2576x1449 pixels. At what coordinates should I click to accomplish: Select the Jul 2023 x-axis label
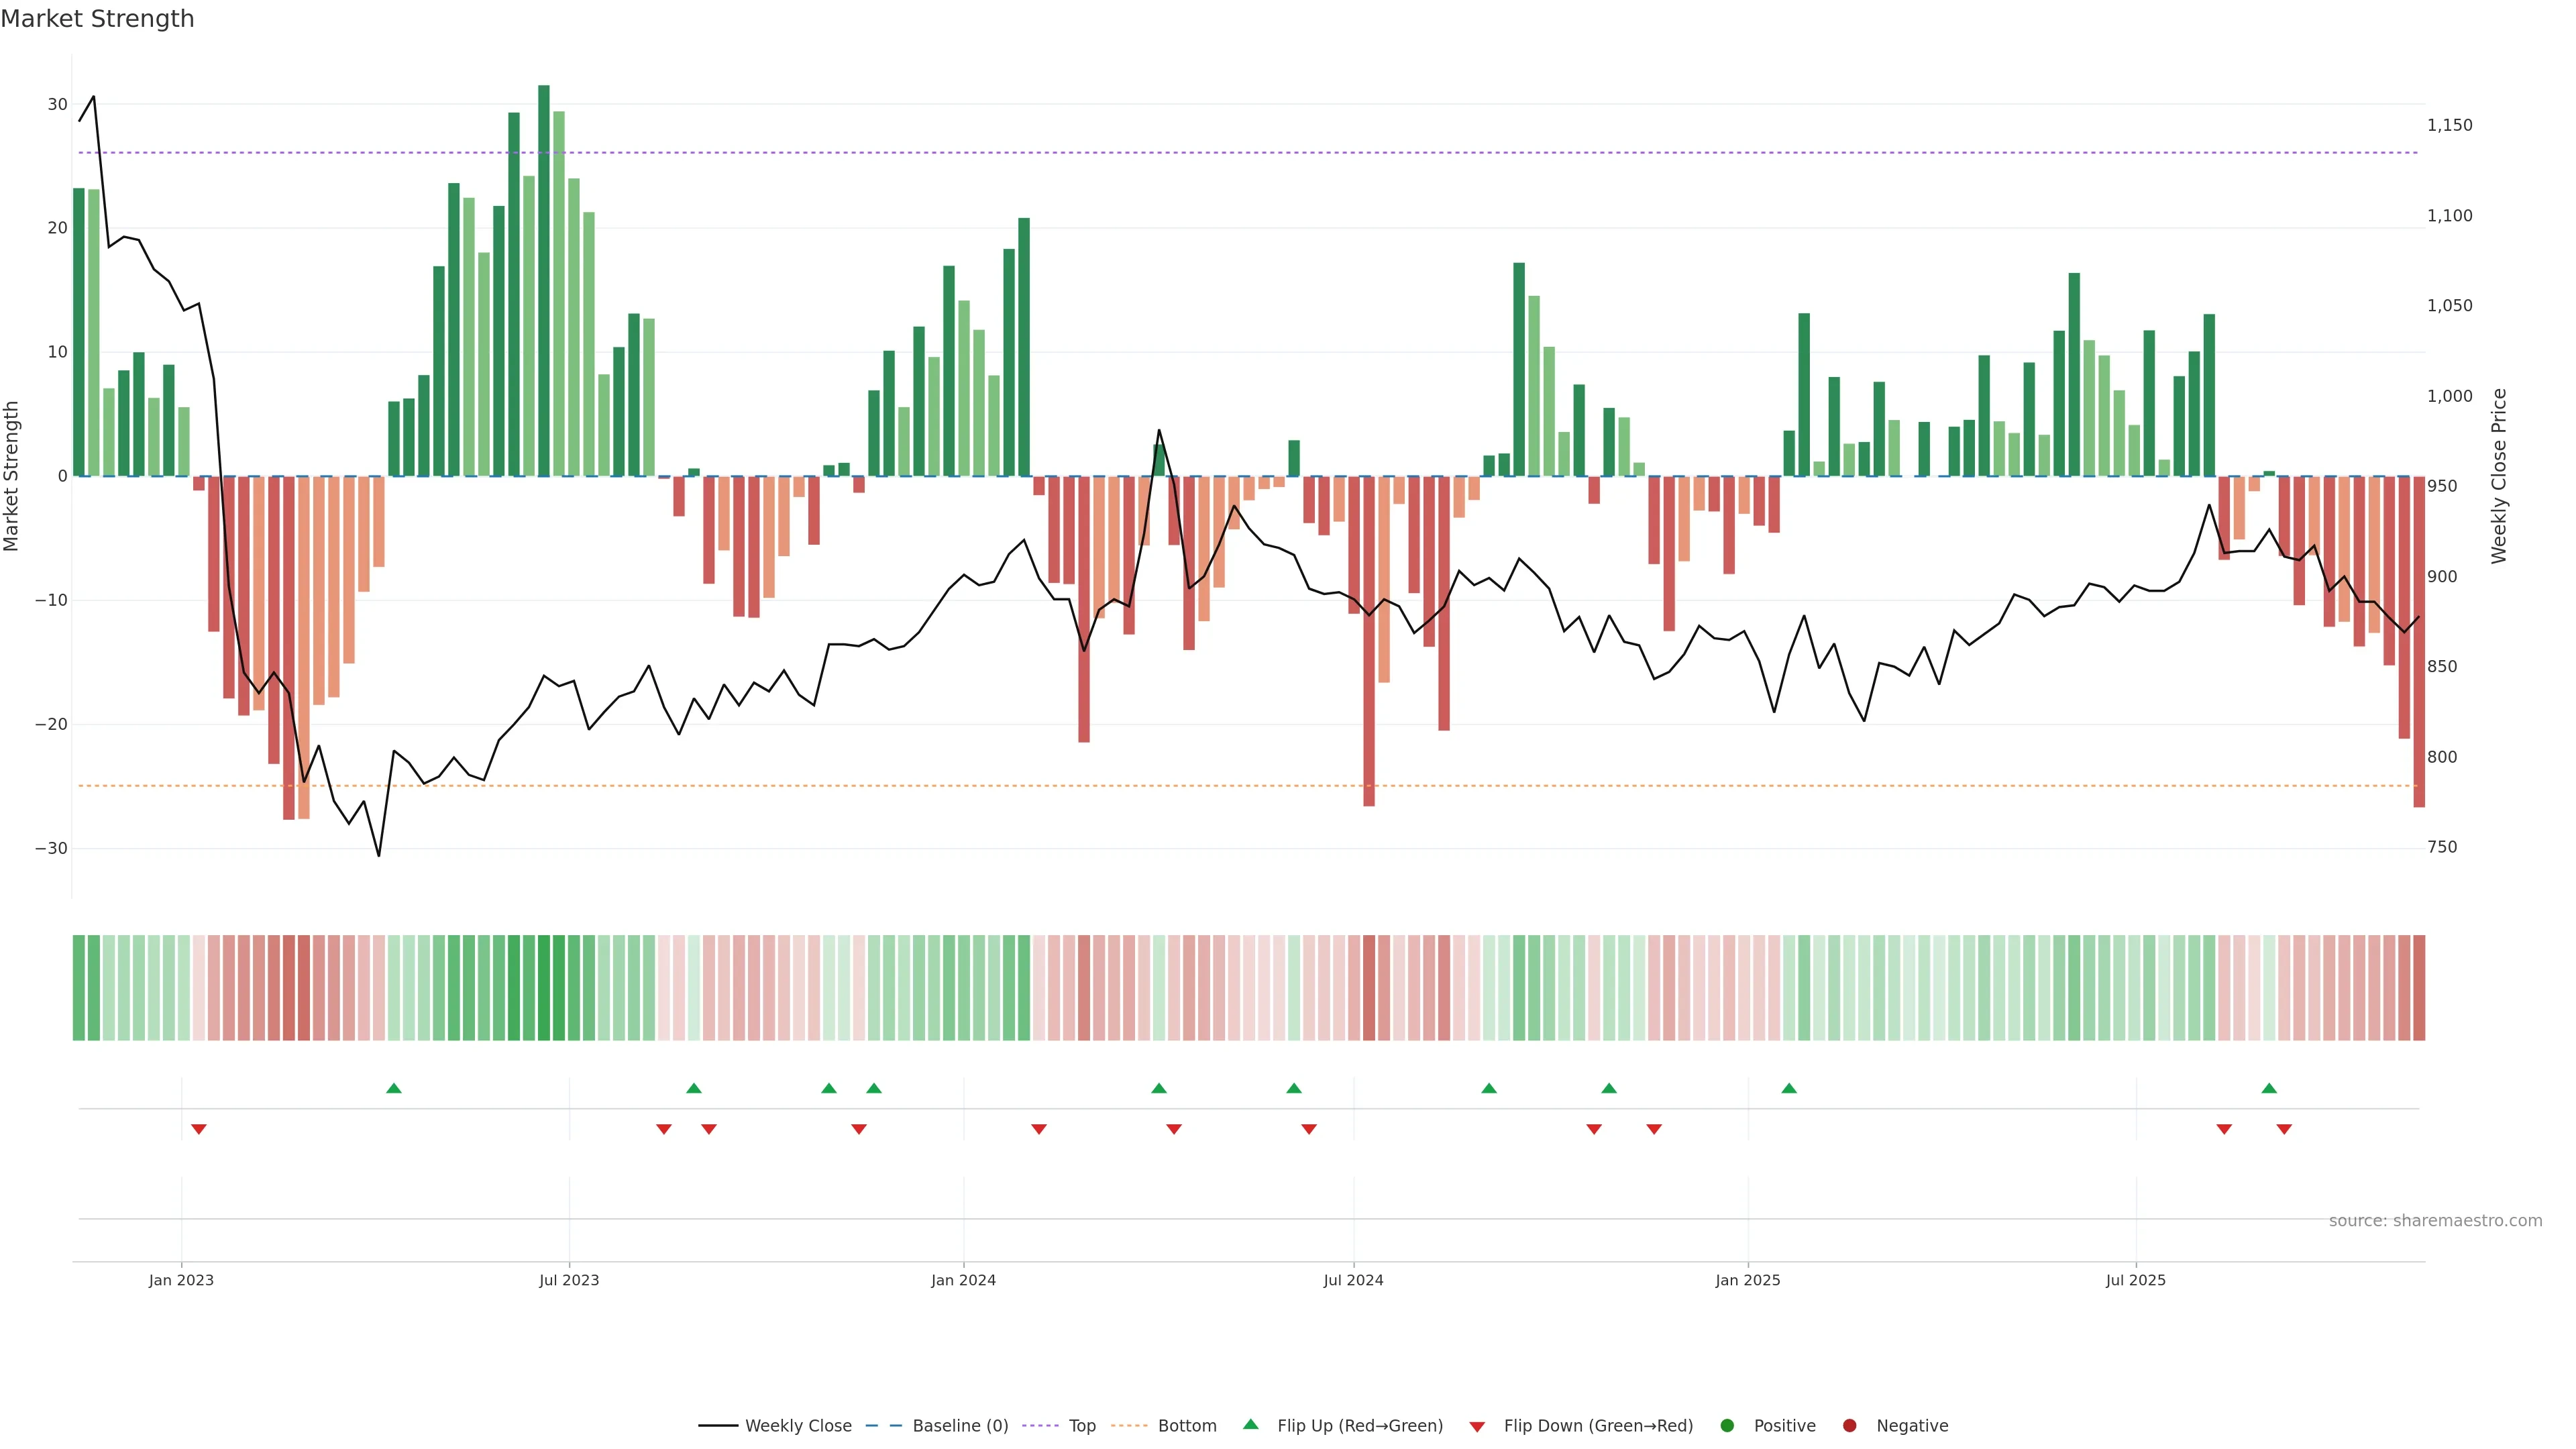coord(569,1280)
